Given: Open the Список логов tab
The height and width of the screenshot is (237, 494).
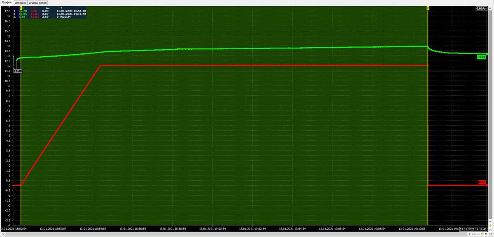Looking at the screenshot, I should pos(37,3).
